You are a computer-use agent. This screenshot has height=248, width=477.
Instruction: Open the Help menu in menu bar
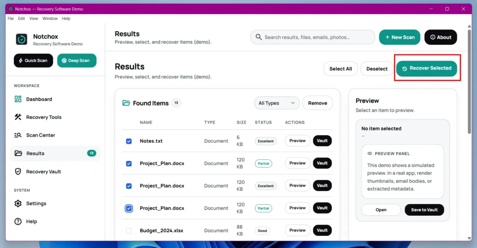(66, 18)
